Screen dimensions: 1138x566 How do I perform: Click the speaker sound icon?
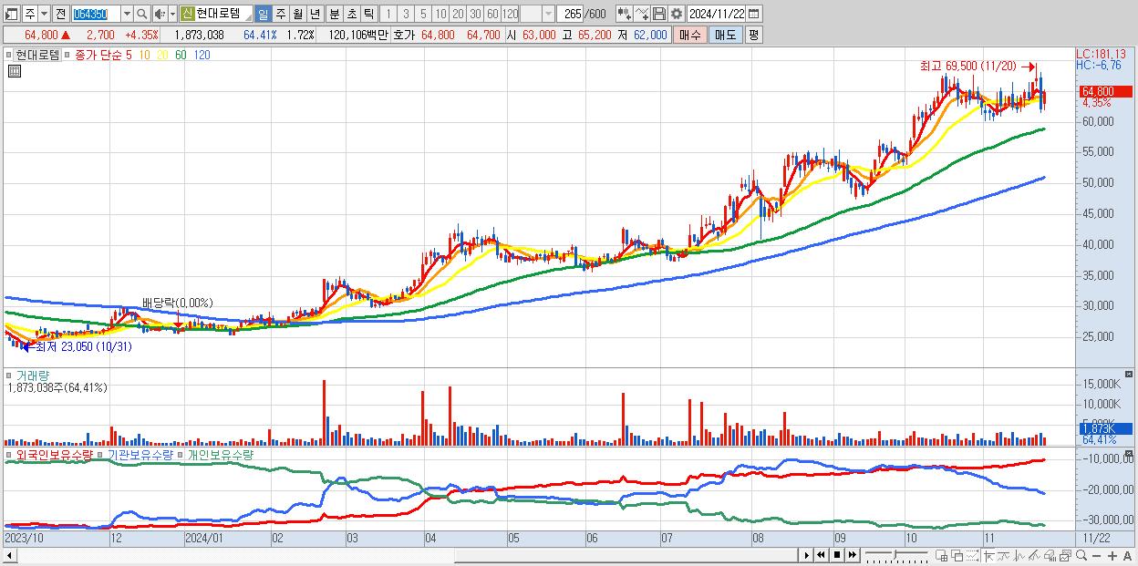[x=160, y=14]
